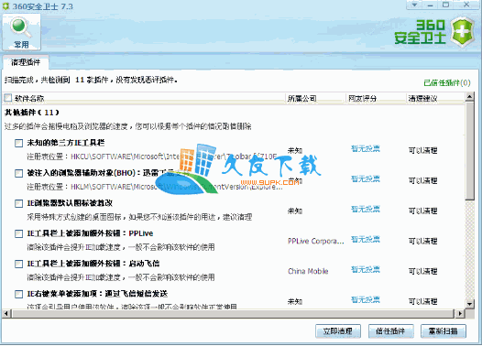Sort by 网友评分 column header
Image resolution: width=482 pixels, height=346 pixels.
click(x=376, y=98)
